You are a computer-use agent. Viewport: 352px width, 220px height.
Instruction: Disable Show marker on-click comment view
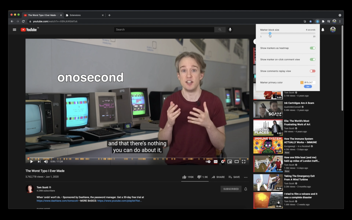(312, 59)
